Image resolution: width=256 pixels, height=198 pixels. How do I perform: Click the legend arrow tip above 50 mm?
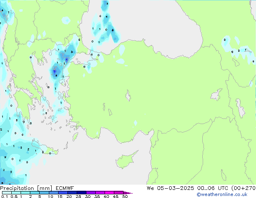tap(128, 193)
